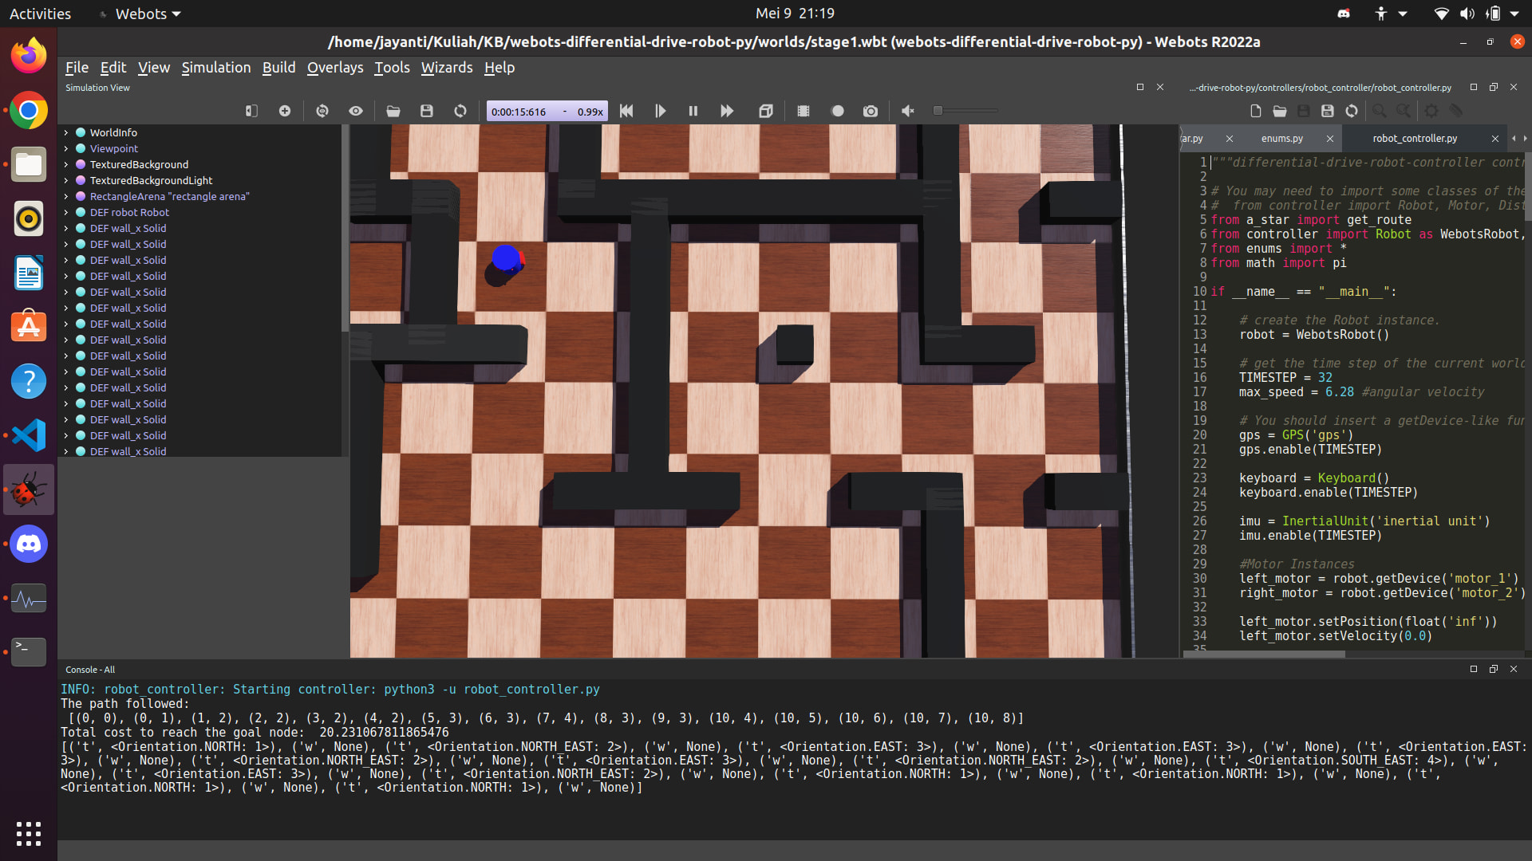This screenshot has width=1532, height=861.
Task: Switch to the enums.py tab
Action: click(1281, 139)
